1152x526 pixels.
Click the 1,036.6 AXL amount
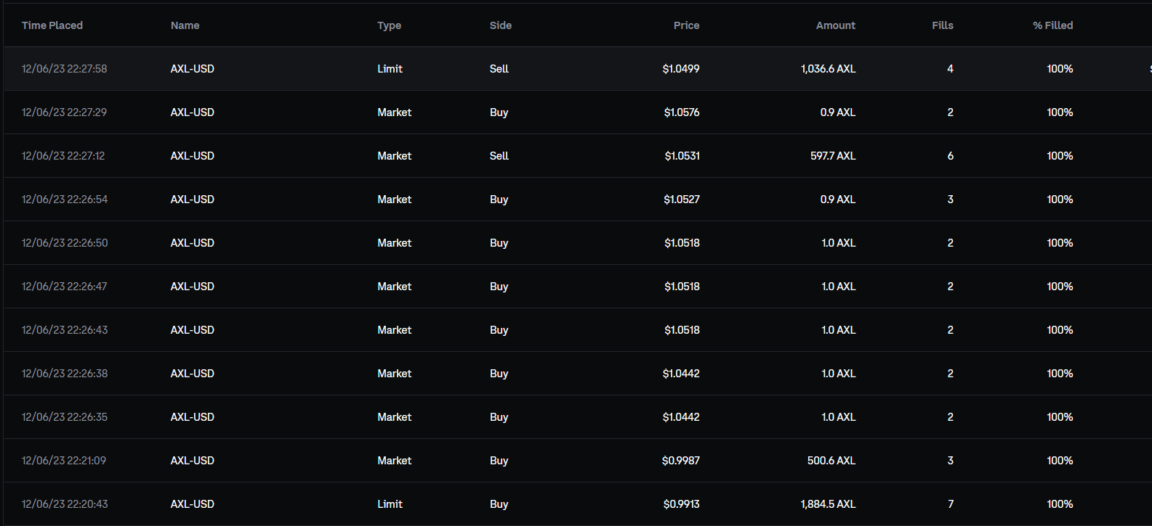click(x=828, y=69)
